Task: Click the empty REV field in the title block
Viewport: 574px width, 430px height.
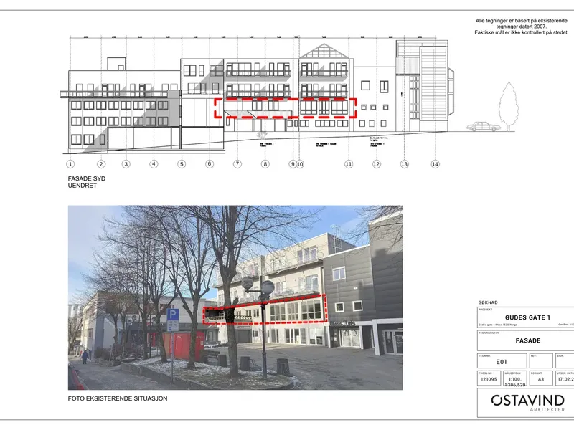Action: point(541,360)
